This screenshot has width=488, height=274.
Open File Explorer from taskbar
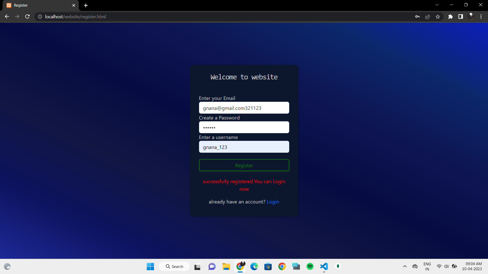(226, 266)
